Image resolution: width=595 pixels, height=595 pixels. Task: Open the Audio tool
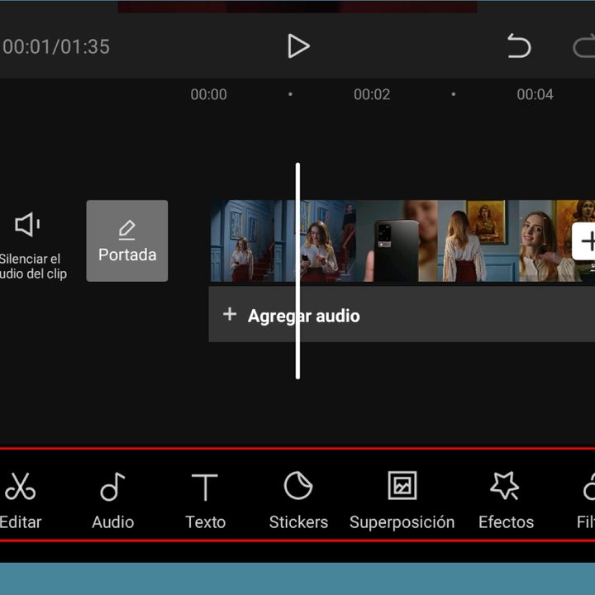pyautogui.click(x=113, y=500)
